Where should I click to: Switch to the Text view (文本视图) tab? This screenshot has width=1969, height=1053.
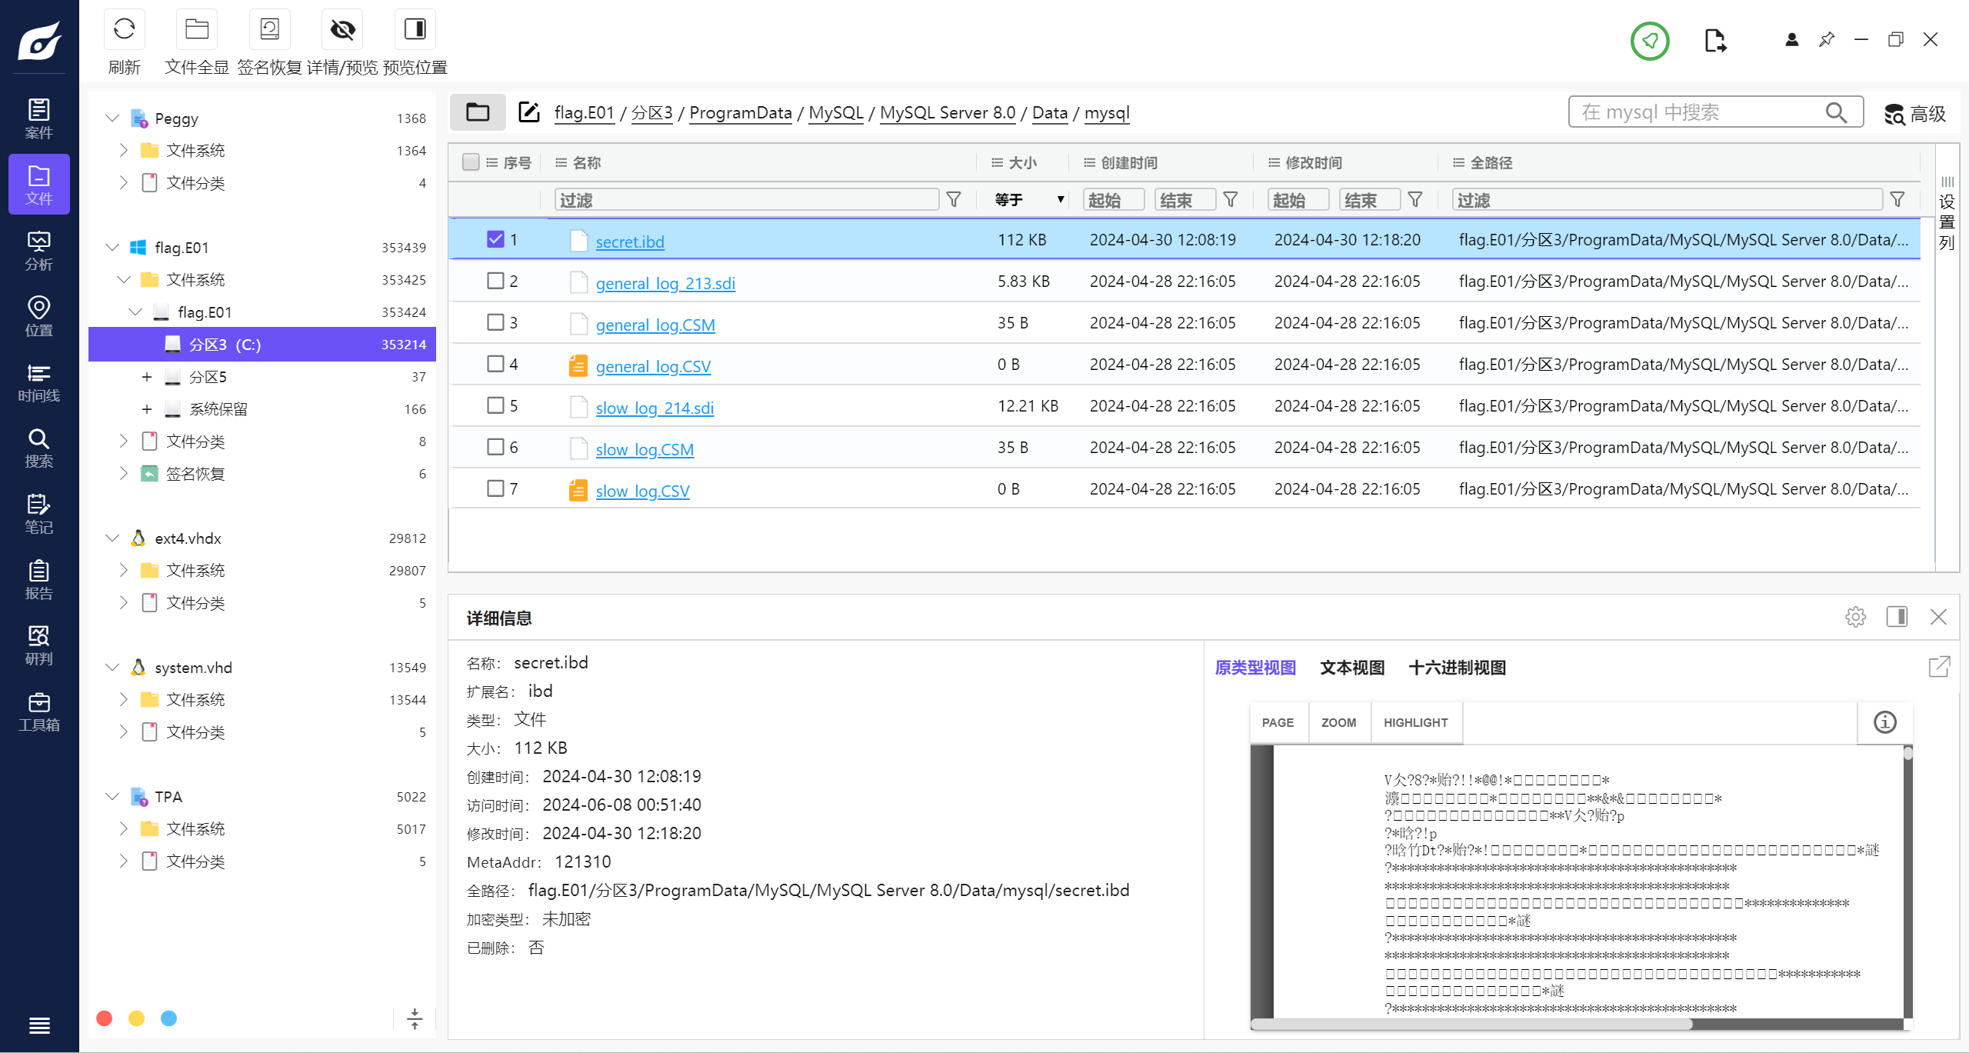tap(1352, 668)
